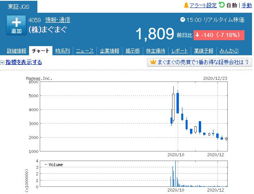The height and width of the screenshot is (194, 254).
Task: Click the plus 追加 add-to-portfolio button
Action: [x=16, y=25]
